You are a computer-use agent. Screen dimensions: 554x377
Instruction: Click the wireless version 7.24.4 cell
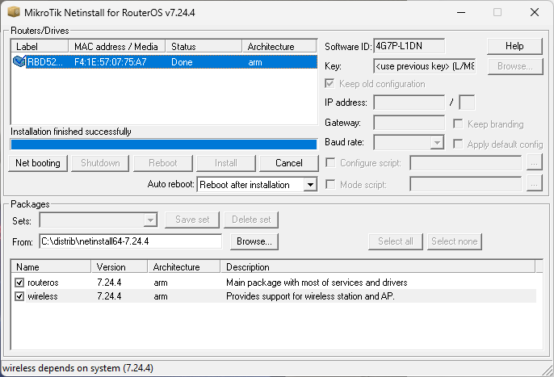(109, 296)
